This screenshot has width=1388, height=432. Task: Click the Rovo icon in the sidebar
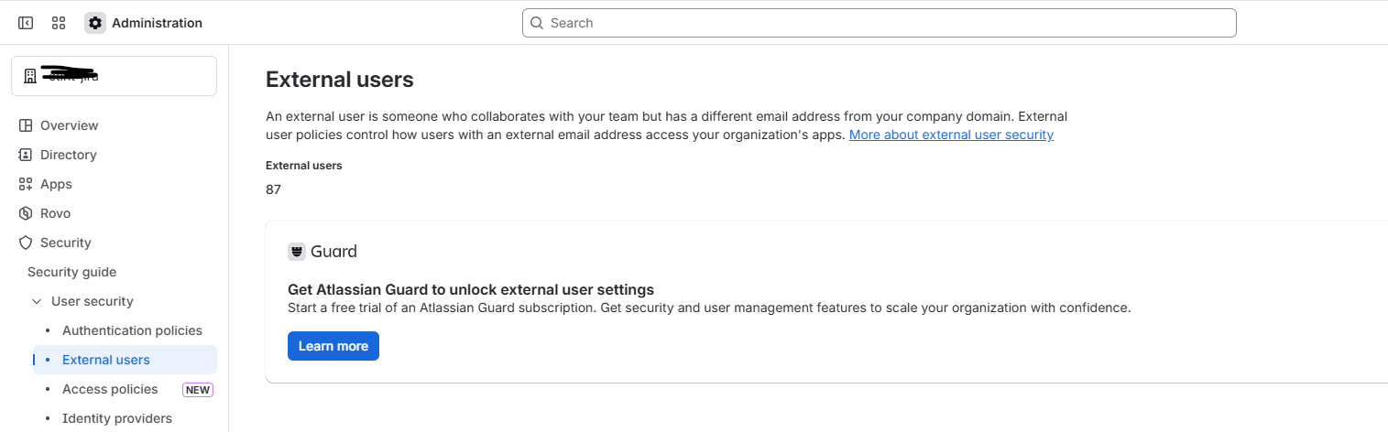(26, 213)
